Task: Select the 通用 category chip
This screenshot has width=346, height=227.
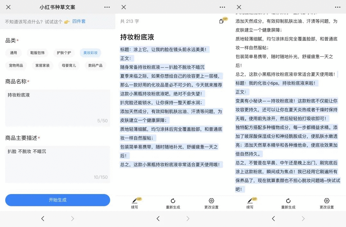Action: [x=13, y=53]
